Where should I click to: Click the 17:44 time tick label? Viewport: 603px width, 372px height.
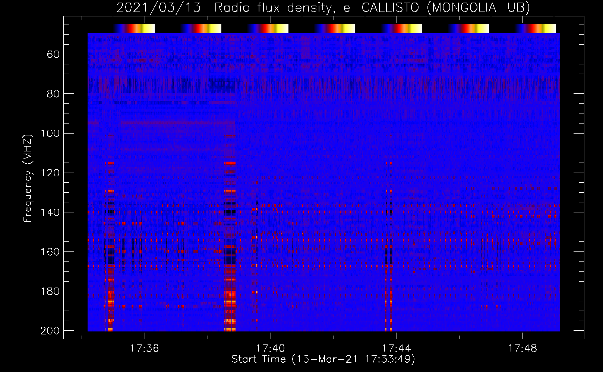pos(396,348)
